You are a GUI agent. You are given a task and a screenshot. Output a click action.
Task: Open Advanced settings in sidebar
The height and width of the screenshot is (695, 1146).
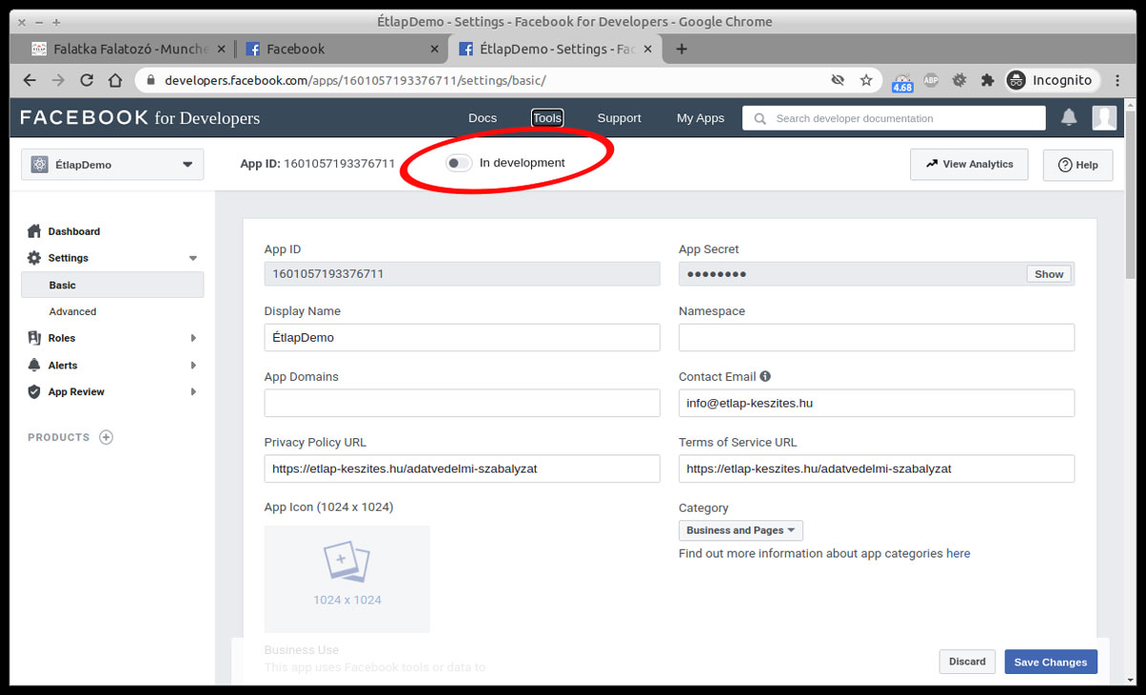pos(73,311)
